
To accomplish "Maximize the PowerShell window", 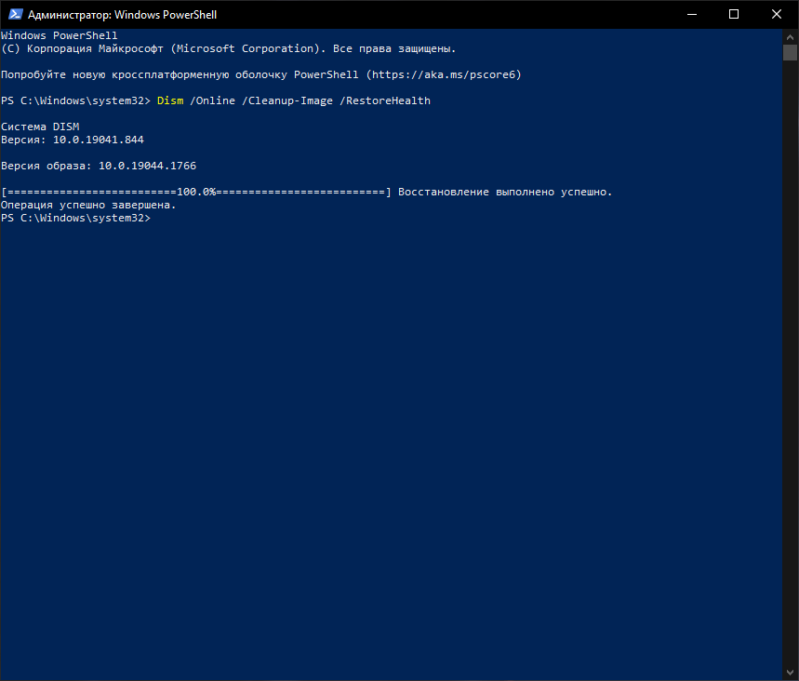I will pyautogui.click(x=734, y=14).
